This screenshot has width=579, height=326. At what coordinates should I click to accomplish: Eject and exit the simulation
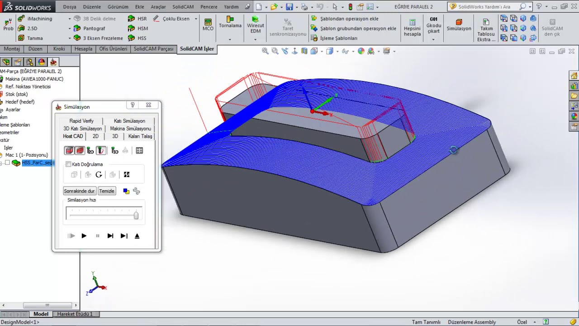point(137,236)
